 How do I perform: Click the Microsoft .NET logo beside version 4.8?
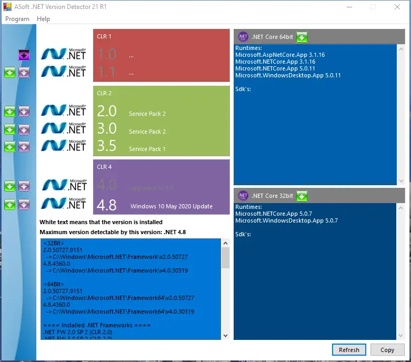click(64, 204)
